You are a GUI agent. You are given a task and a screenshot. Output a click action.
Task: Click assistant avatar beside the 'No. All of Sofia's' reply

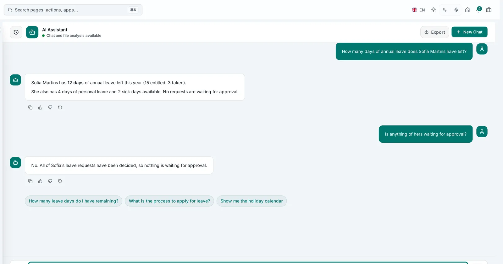pyautogui.click(x=15, y=163)
